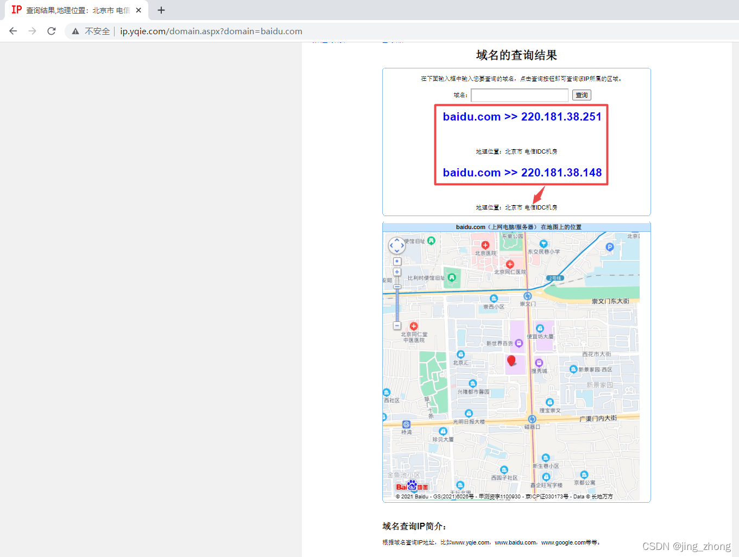Click the 崇文门东大街 road label

(x=610, y=301)
